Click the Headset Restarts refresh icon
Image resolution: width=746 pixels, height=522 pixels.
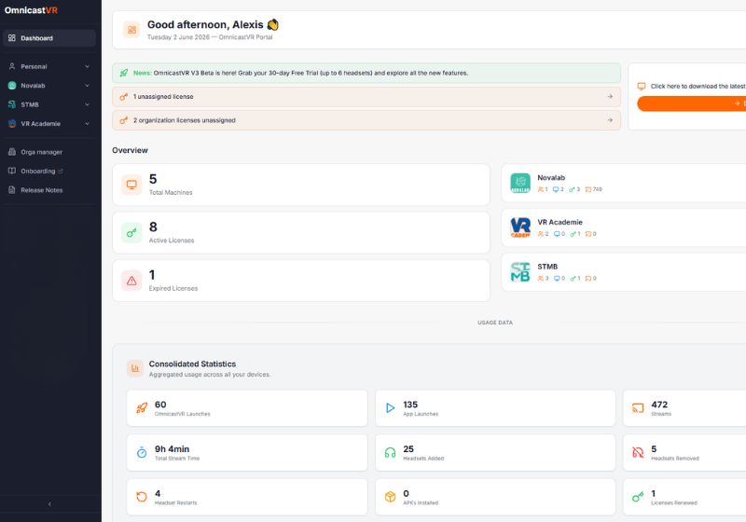pos(142,497)
